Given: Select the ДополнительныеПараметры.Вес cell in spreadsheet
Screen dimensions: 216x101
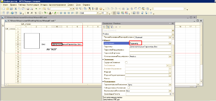Looking at the screenshot, I should [67, 44].
